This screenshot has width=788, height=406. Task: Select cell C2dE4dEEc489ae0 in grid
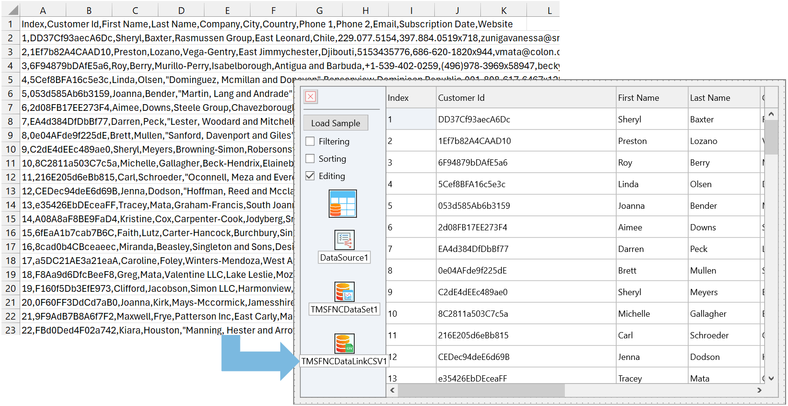pos(526,292)
